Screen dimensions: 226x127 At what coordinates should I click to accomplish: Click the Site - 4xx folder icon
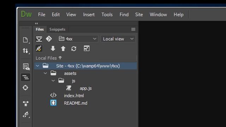(x=46, y=66)
